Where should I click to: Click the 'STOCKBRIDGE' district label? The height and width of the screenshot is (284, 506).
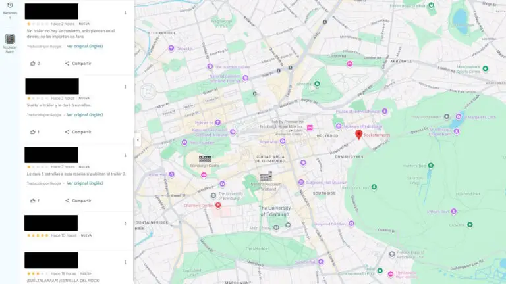[x=162, y=33]
